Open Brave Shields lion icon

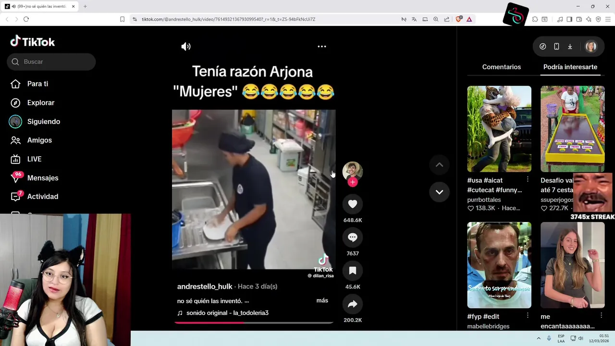click(458, 19)
